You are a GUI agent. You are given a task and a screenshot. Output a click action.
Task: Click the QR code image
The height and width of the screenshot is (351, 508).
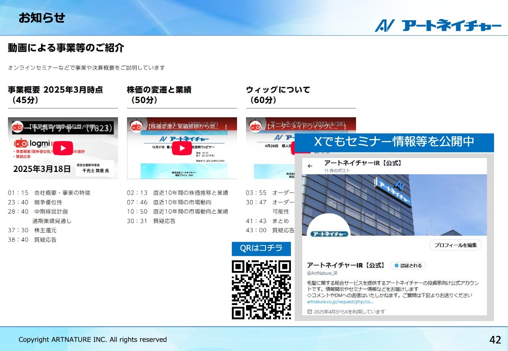262,290
